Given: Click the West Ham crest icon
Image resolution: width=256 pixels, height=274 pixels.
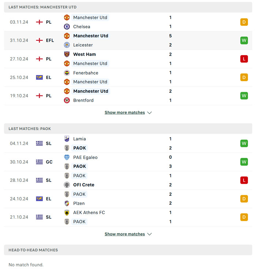Looking at the screenshot, I should pos(67,54).
